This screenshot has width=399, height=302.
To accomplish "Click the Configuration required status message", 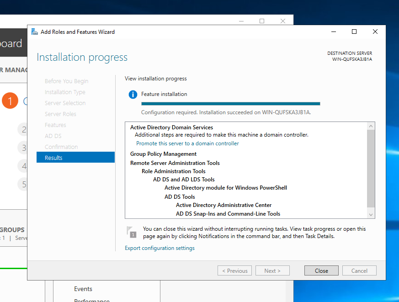I will point(226,112).
